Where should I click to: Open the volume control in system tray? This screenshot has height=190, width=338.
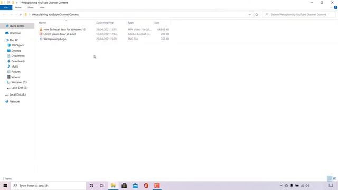click(307, 185)
